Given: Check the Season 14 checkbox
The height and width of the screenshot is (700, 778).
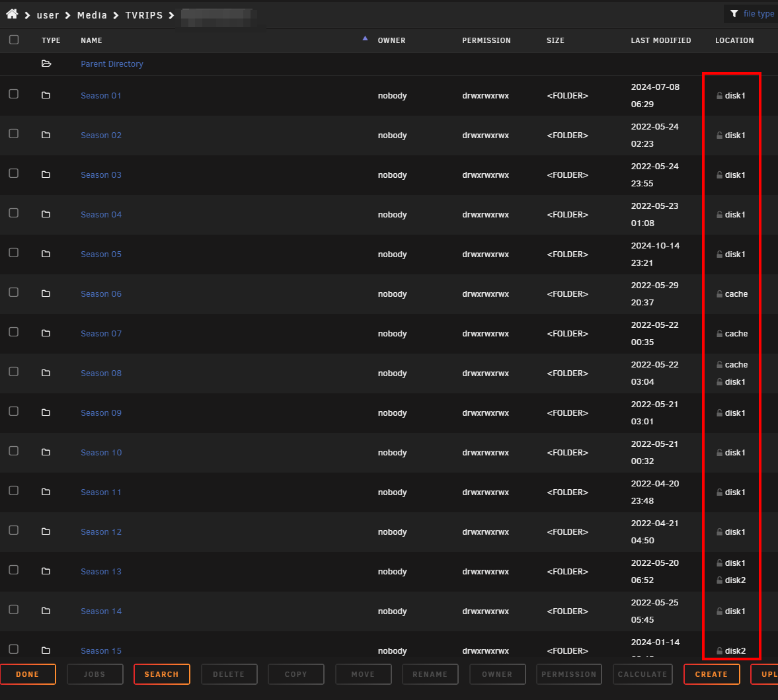Looking at the screenshot, I should [x=14, y=610].
